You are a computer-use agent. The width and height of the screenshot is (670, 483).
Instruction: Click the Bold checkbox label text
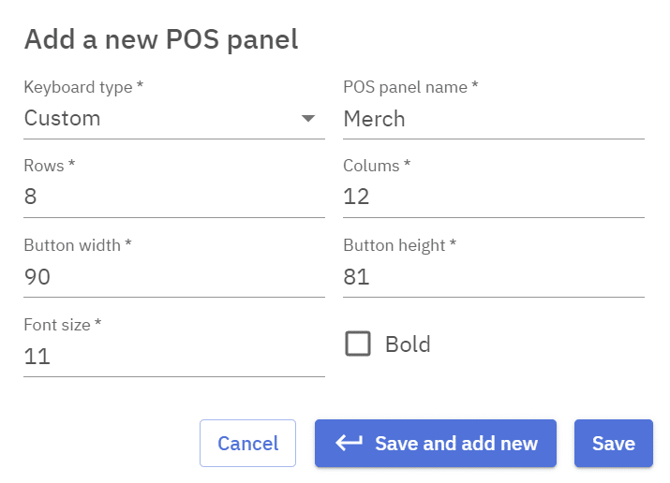(x=408, y=344)
